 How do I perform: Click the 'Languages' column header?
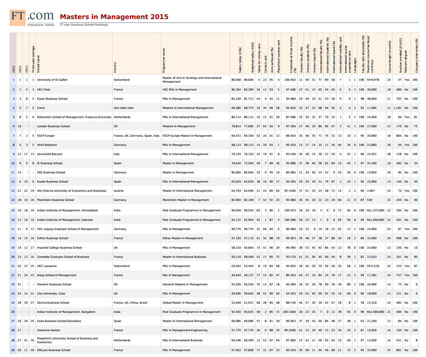coord(355,65)
